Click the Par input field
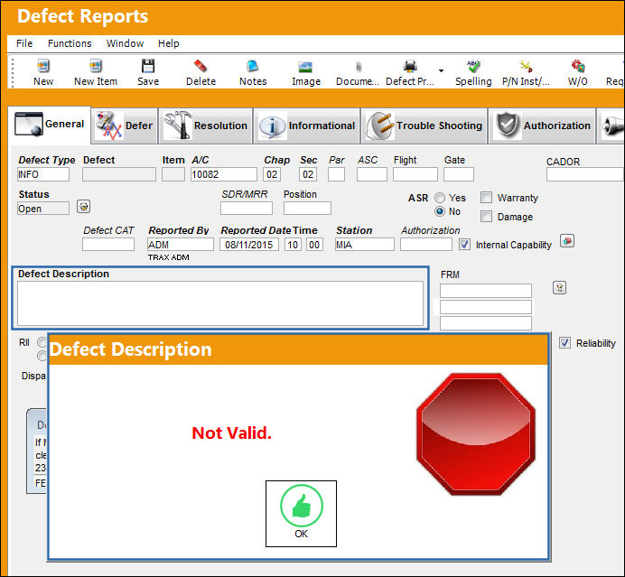This screenshot has height=577, width=625. pyautogui.click(x=336, y=174)
